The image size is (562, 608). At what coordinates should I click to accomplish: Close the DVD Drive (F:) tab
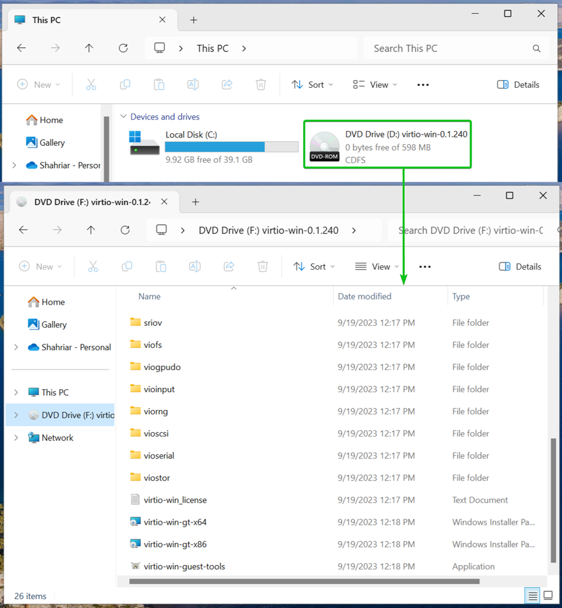164,201
